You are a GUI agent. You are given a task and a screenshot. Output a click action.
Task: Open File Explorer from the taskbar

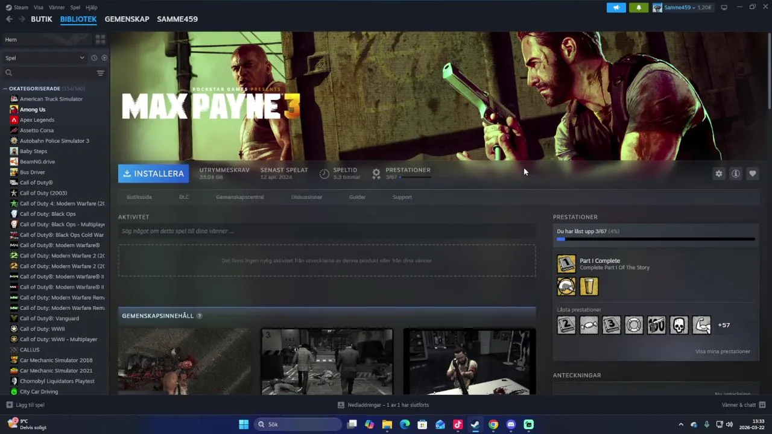point(387,424)
